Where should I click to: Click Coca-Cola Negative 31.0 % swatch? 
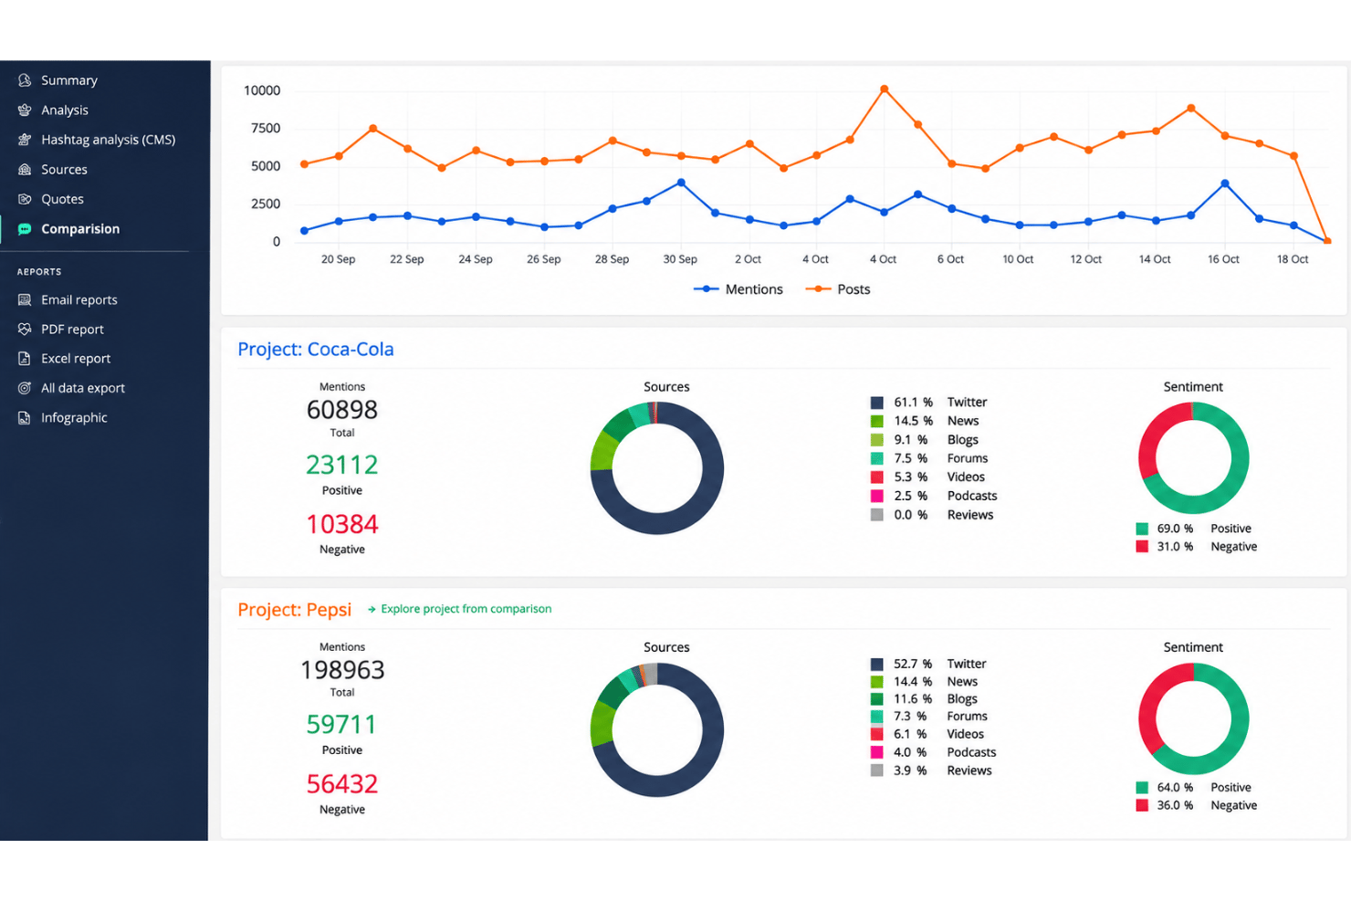pyautogui.click(x=1142, y=547)
